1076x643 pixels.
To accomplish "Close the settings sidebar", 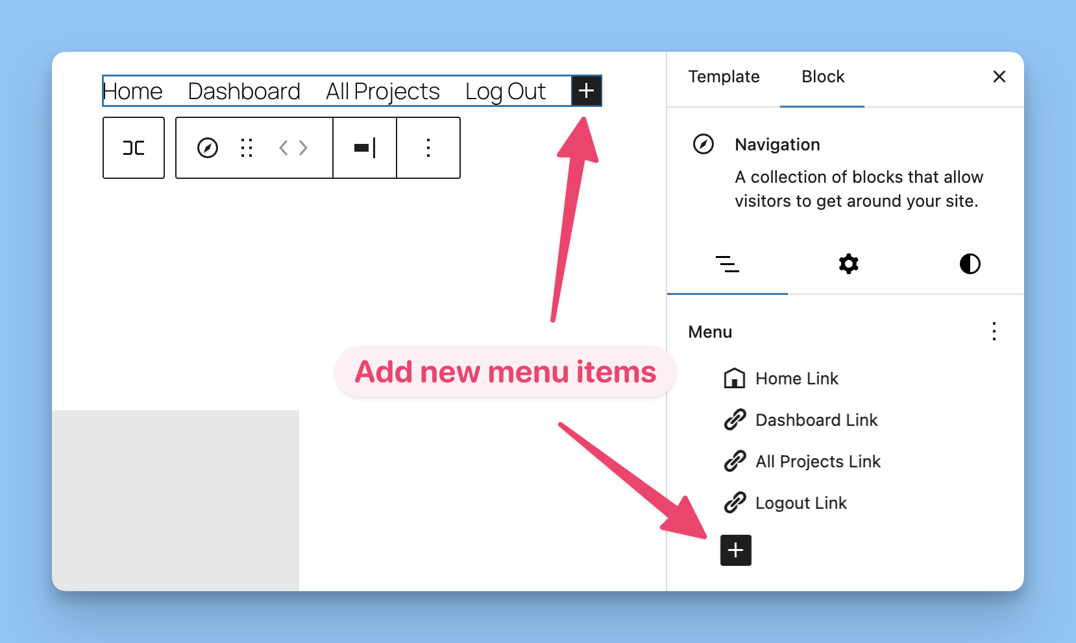I will coord(999,76).
